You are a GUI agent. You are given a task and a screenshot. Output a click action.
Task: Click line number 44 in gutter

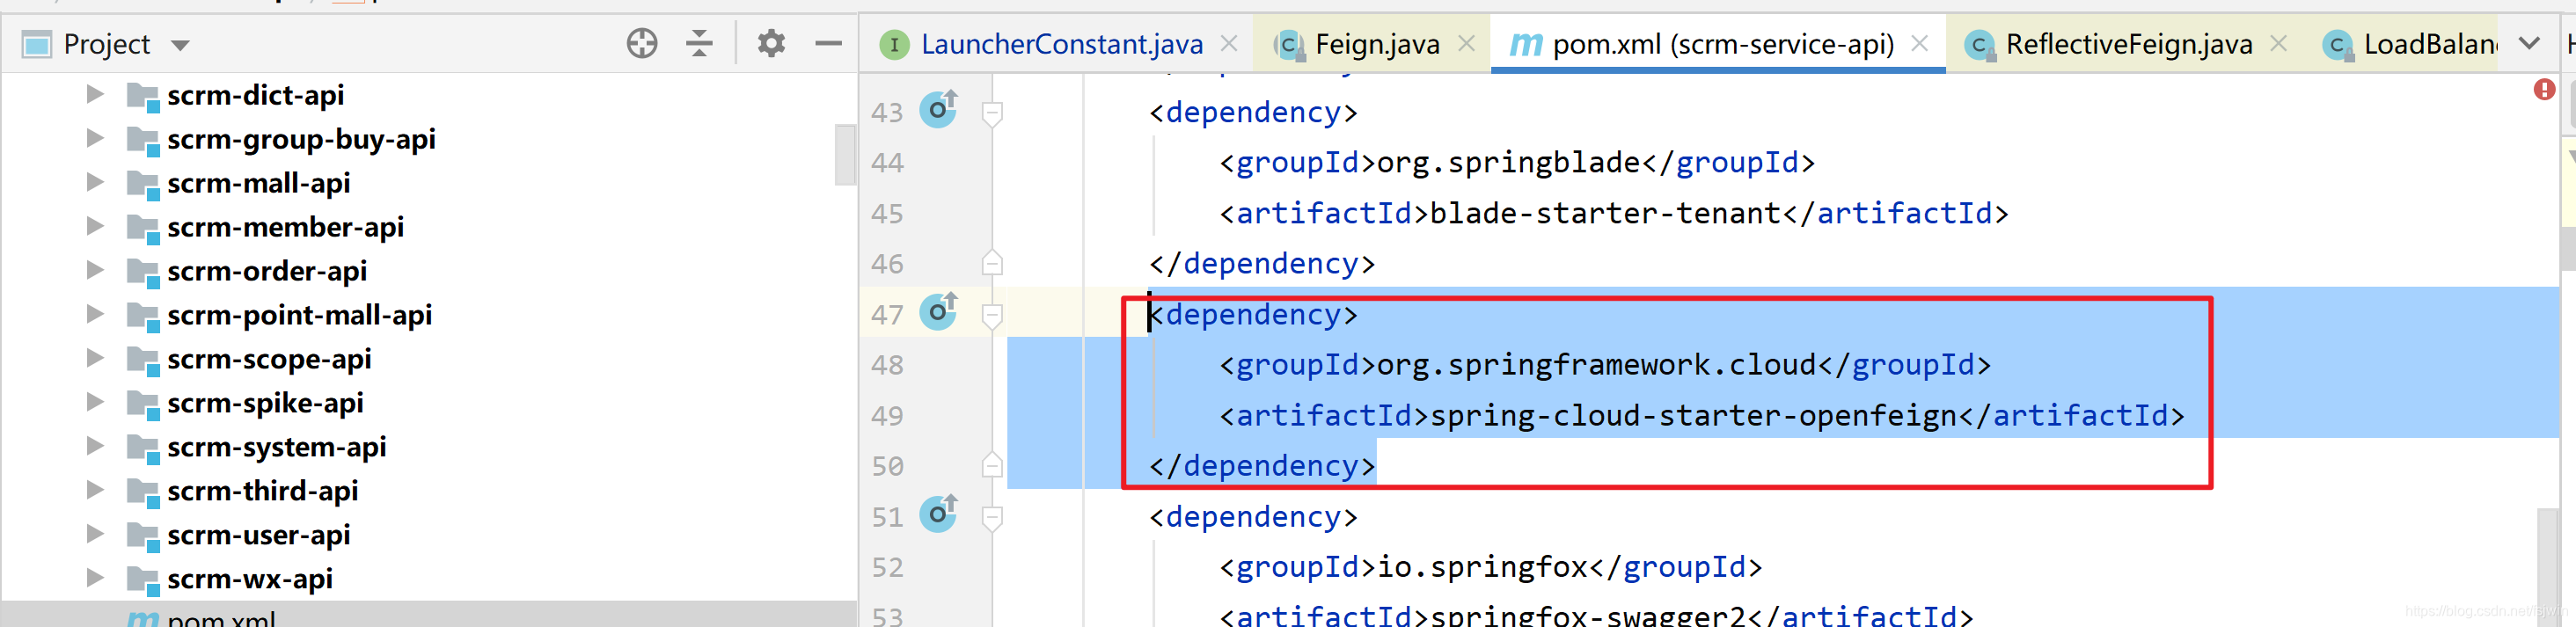pyautogui.click(x=886, y=162)
